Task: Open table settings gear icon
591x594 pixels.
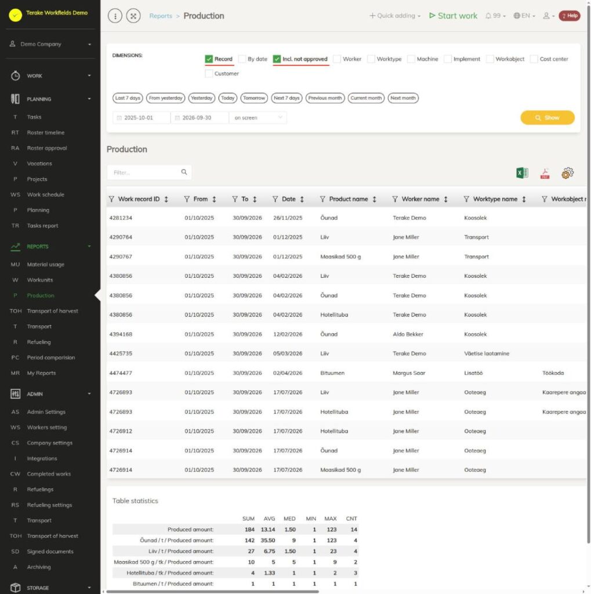Action: tap(568, 173)
